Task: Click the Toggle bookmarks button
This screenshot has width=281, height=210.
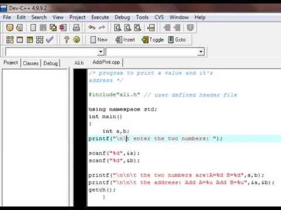Action: click(x=153, y=40)
